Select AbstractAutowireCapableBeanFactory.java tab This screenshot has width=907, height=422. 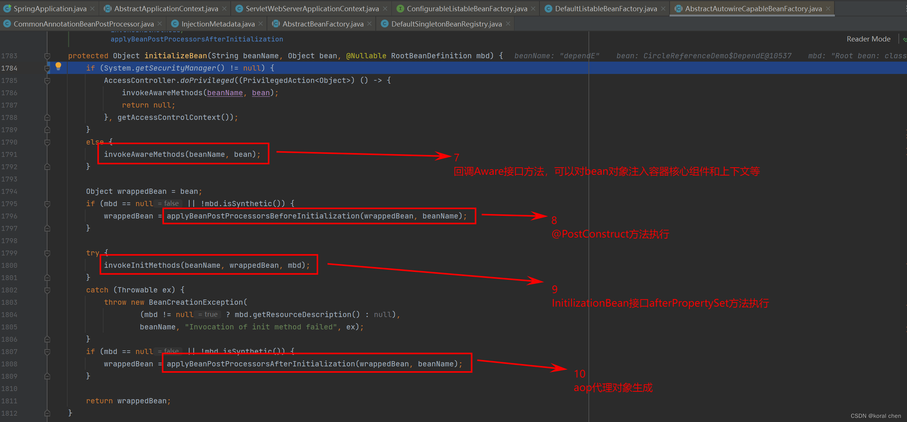click(753, 9)
